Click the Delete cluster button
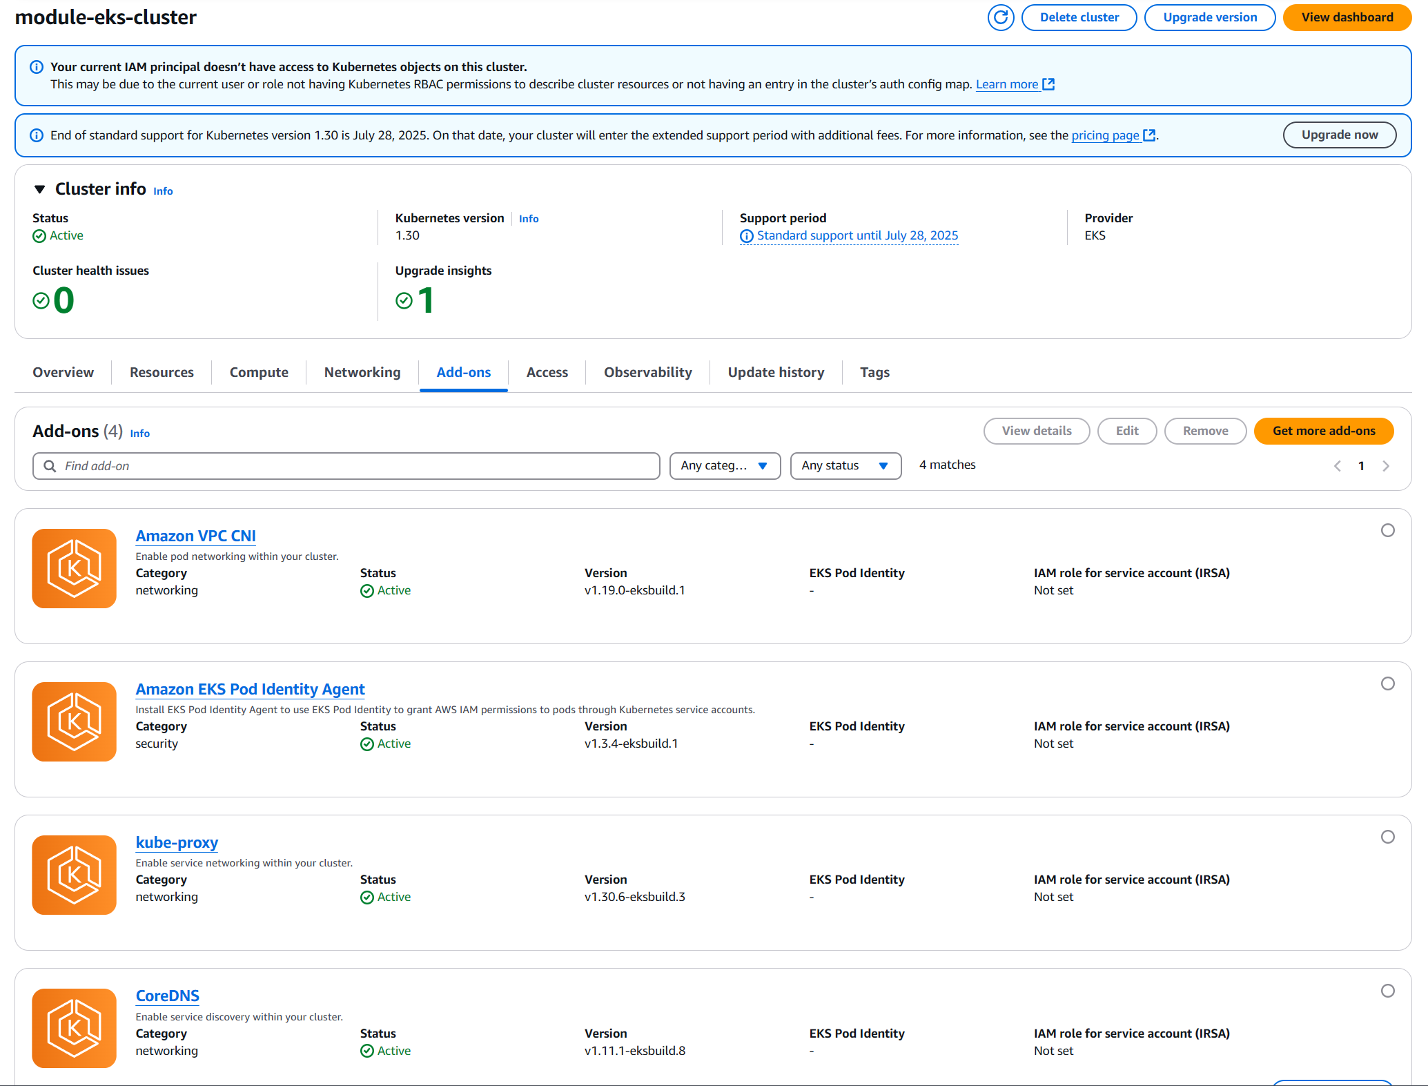This screenshot has width=1428, height=1086. coord(1079,17)
